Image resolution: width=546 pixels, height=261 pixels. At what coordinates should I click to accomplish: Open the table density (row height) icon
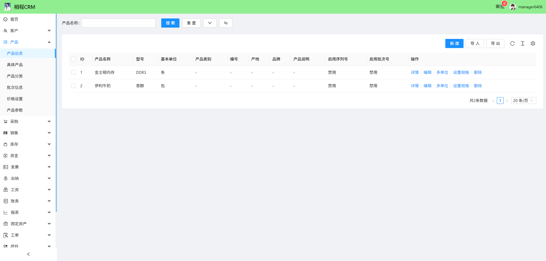[523, 43]
